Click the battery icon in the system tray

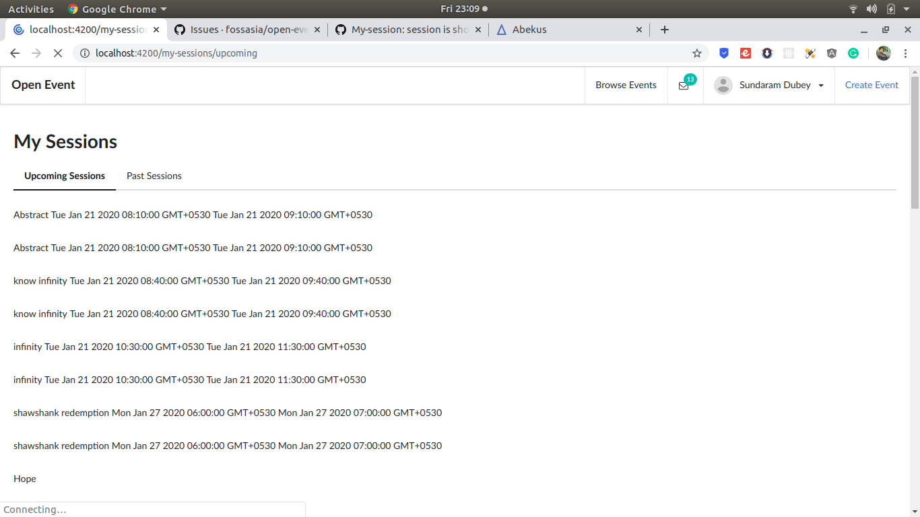890,9
